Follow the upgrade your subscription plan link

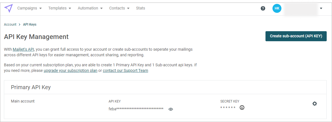click(70, 70)
